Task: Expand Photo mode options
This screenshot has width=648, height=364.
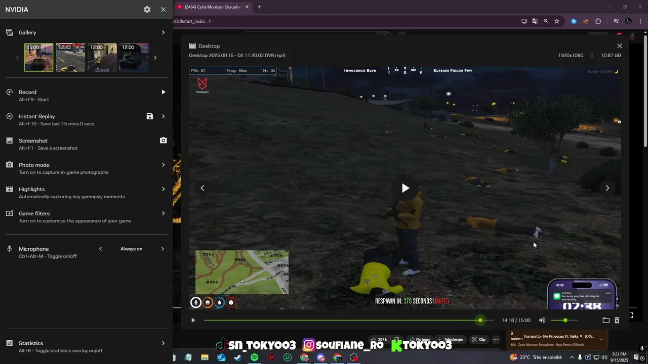Action: click(163, 165)
